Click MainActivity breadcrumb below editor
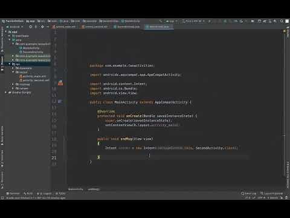 (76, 189)
